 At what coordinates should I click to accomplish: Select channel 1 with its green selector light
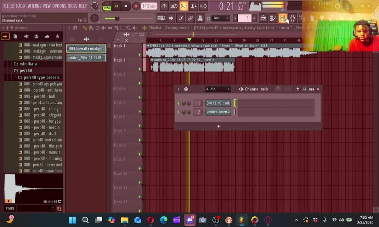[235, 103]
